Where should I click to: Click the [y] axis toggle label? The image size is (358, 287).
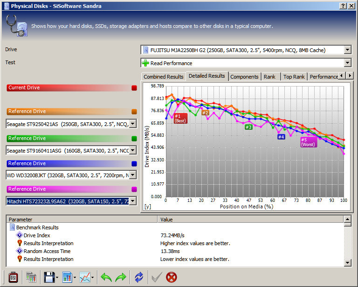147,207
